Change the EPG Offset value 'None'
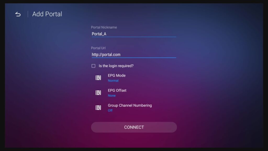The height and width of the screenshot is (151, 268). tap(111, 95)
